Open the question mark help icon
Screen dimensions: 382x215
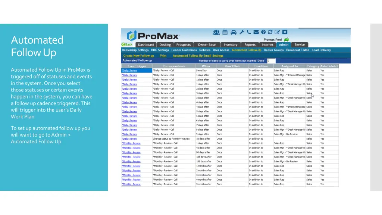click(x=263, y=32)
